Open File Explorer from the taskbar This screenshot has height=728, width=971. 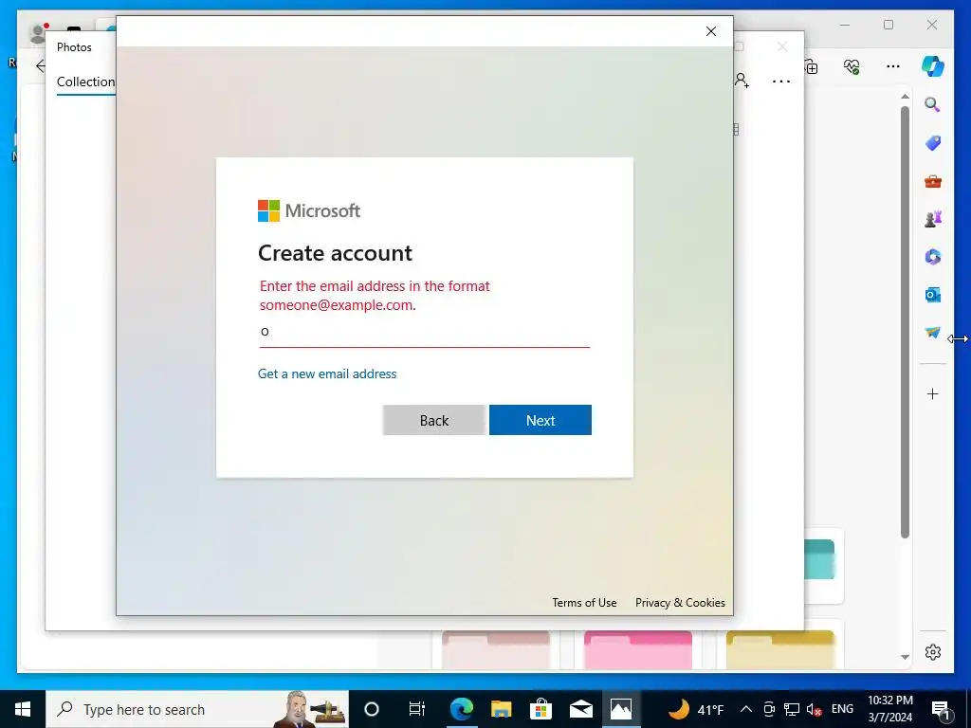click(x=501, y=709)
